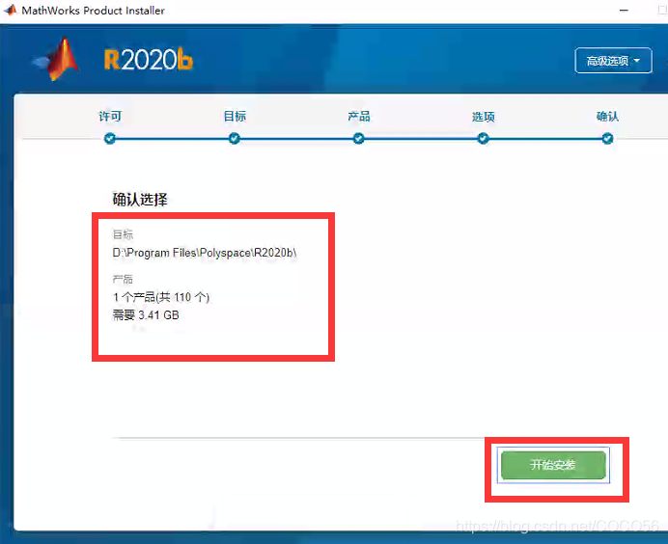Click the MathWorks Product Installer title text
This screenshot has height=544, width=668.
coord(94,11)
